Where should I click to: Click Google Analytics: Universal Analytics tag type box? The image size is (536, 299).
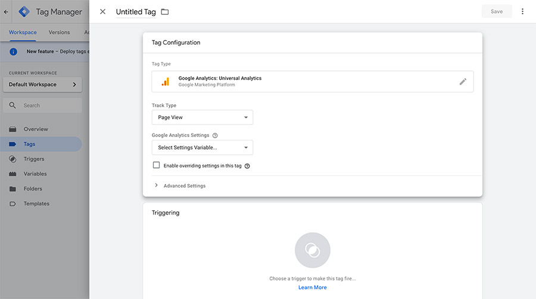[x=313, y=82]
